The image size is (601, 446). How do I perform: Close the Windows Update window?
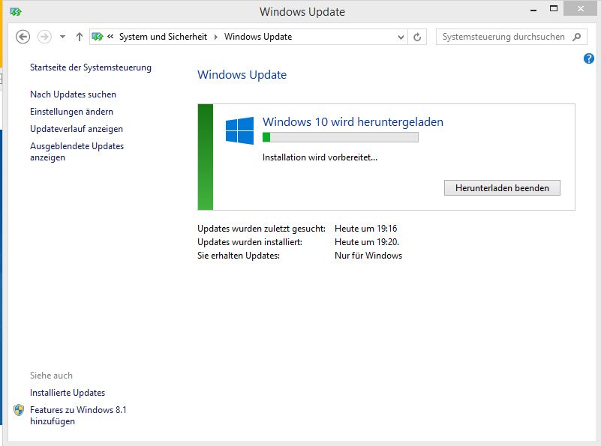click(x=580, y=8)
